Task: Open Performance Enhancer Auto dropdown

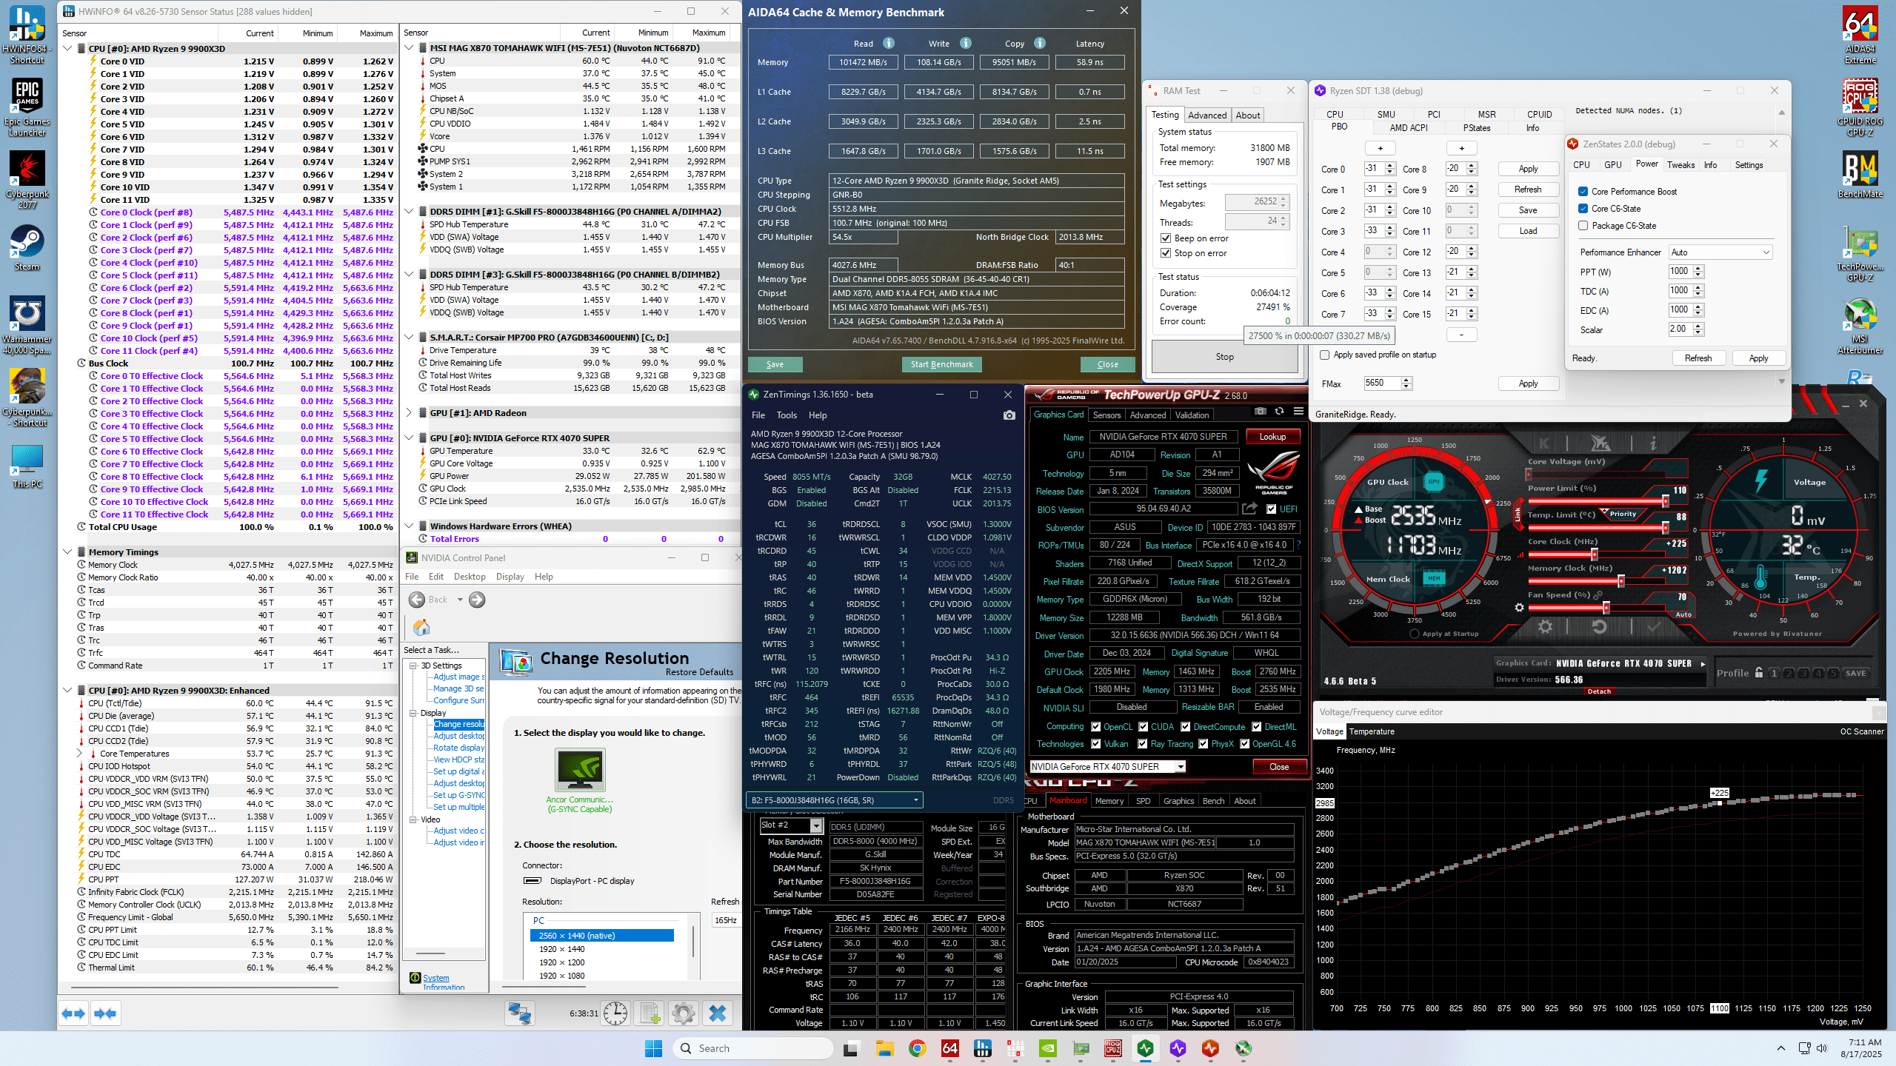Action: pyautogui.click(x=1719, y=252)
